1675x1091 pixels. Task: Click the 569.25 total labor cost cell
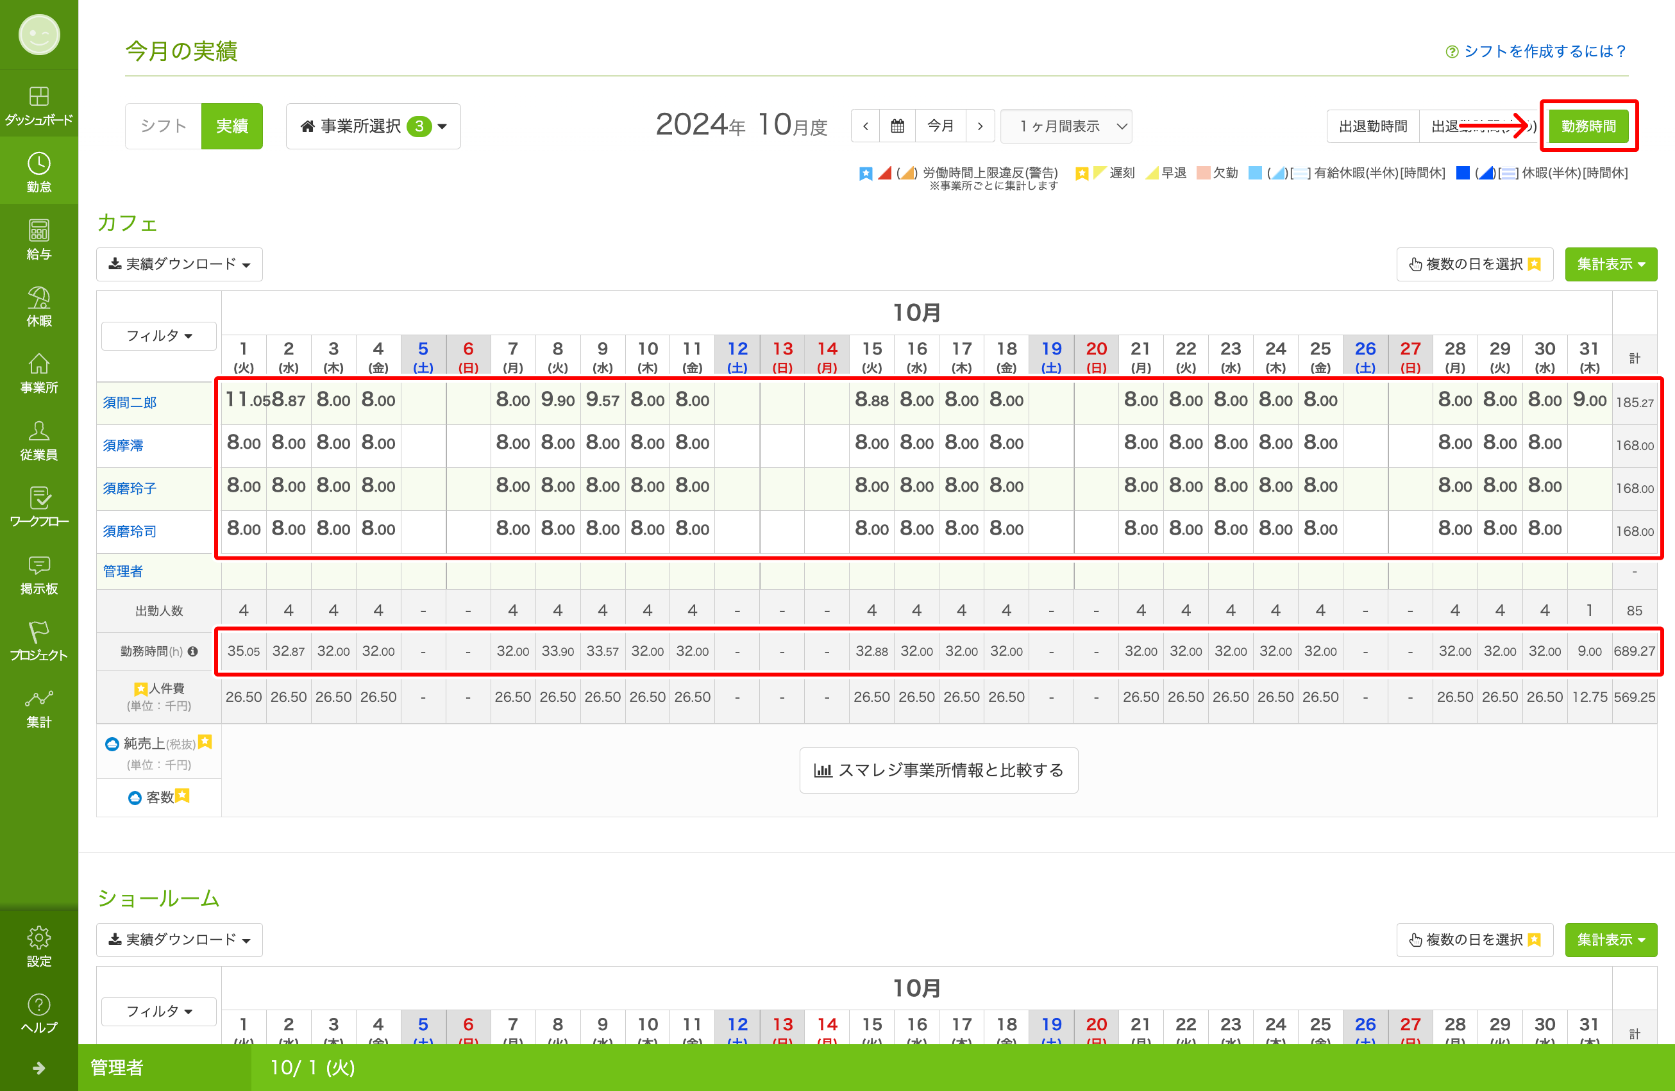pos(1634,697)
